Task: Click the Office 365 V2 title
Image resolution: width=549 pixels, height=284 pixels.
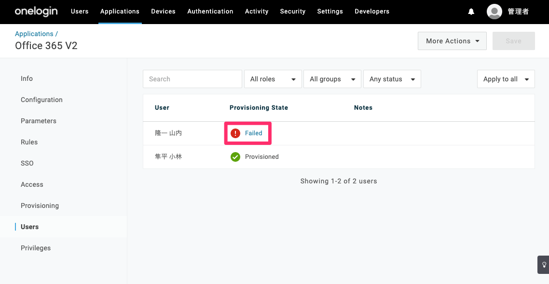Action: pos(46,46)
